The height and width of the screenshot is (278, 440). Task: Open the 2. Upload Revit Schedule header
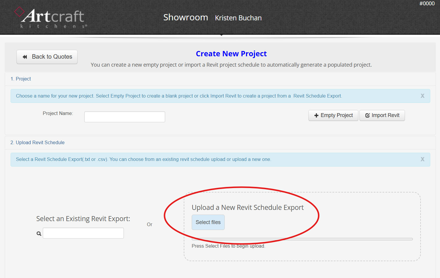tap(37, 142)
